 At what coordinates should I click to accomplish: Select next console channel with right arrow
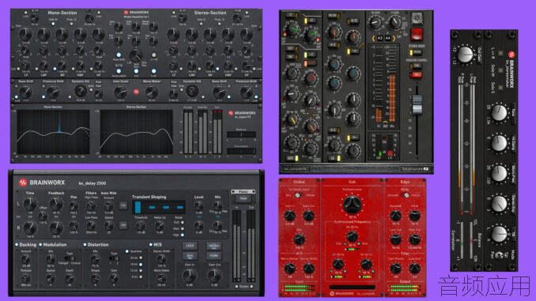point(394,38)
